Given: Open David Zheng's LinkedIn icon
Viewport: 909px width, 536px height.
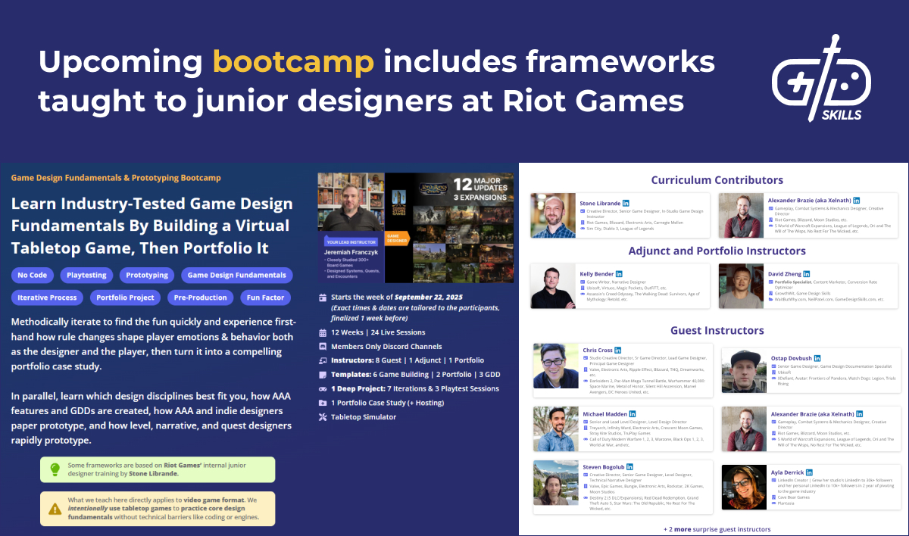Looking at the screenshot, I should pos(806,273).
